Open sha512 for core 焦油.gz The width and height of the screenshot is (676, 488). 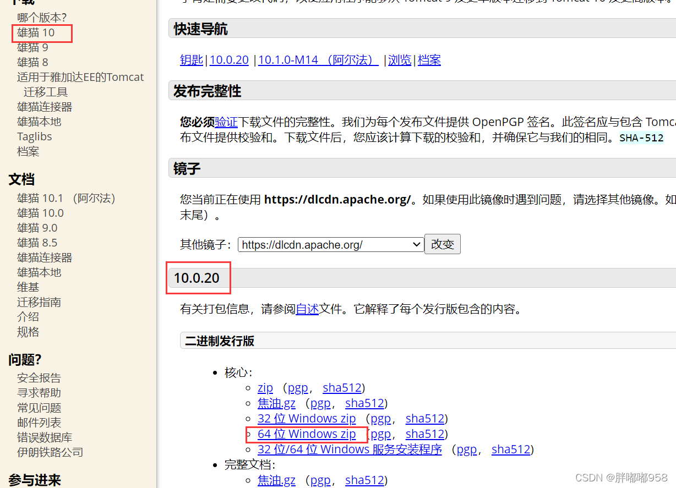(x=364, y=403)
